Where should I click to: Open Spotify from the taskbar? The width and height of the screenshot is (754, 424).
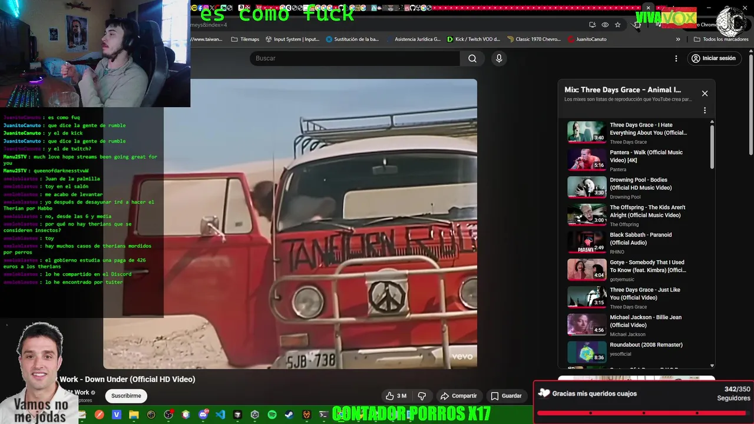pos(272,415)
